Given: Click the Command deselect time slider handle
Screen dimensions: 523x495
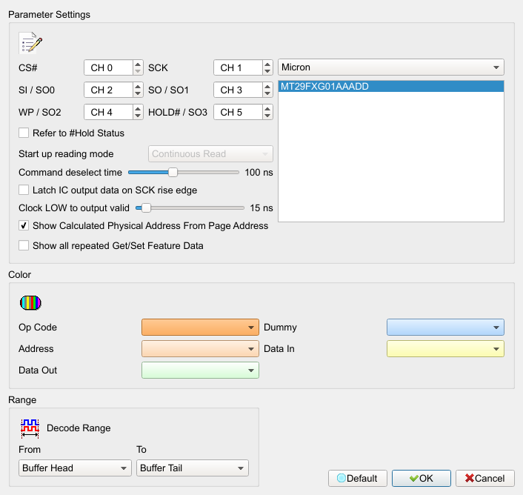Looking at the screenshot, I should pyautogui.click(x=173, y=172).
